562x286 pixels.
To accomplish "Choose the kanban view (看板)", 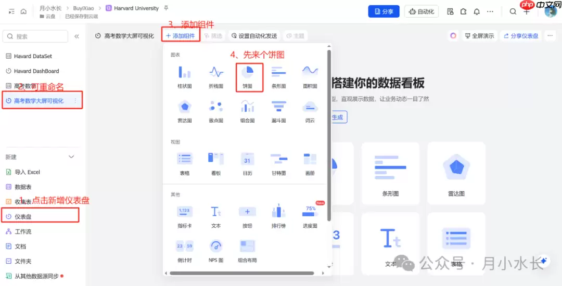I will pos(216,164).
